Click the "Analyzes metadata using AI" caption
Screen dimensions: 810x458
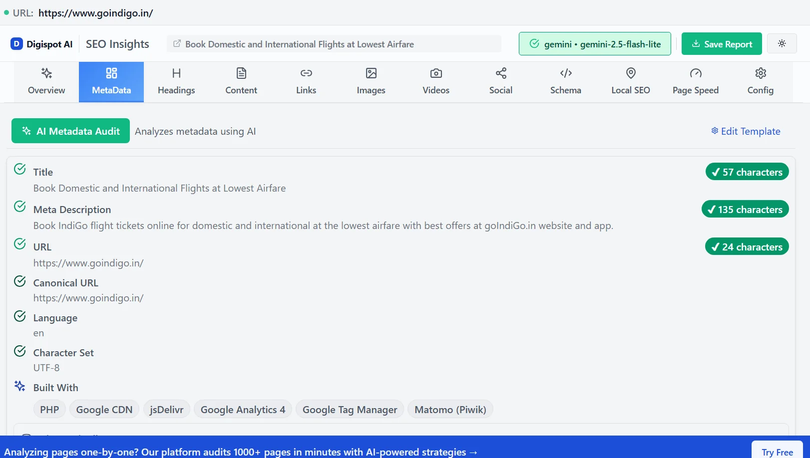pyautogui.click(x=195, y=131)
